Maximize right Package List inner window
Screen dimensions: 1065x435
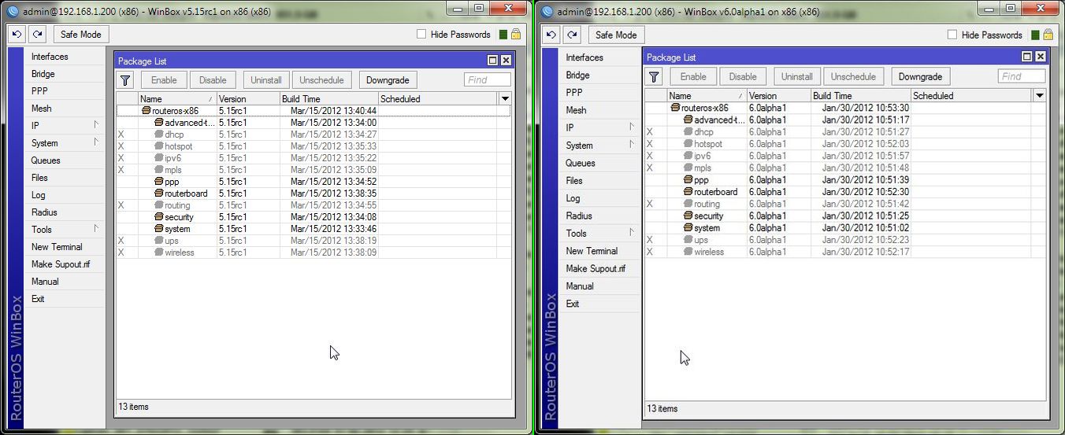coord(1027,57)
